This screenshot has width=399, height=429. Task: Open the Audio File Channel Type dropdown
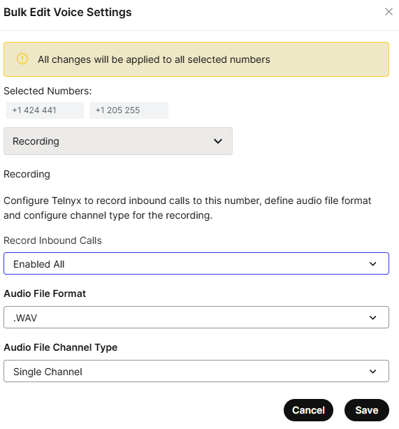tap(196, 371)
